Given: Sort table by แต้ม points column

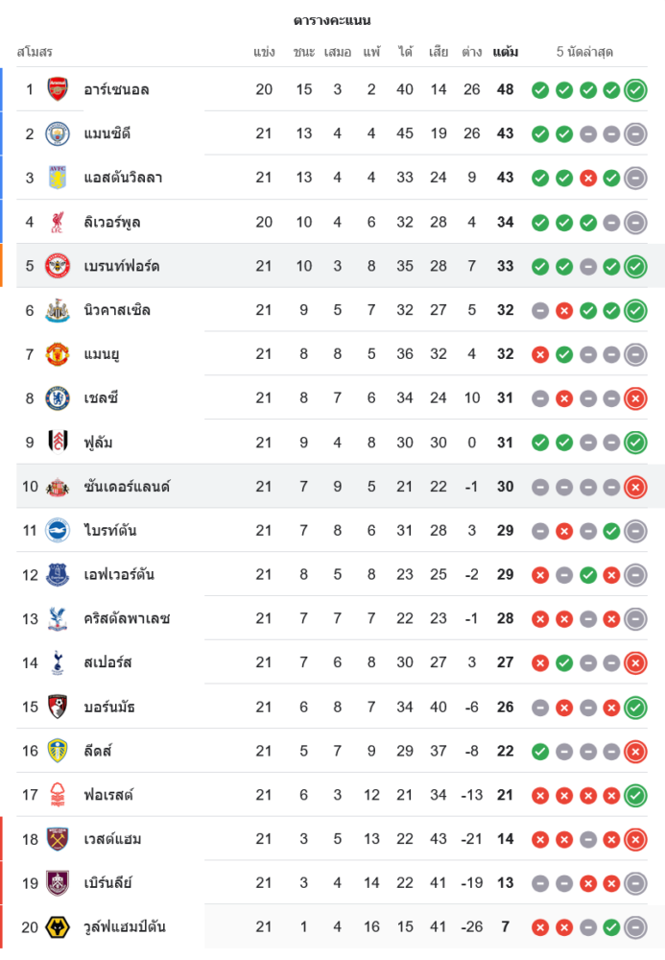Looking at the screenshot, I should (506, 52).
